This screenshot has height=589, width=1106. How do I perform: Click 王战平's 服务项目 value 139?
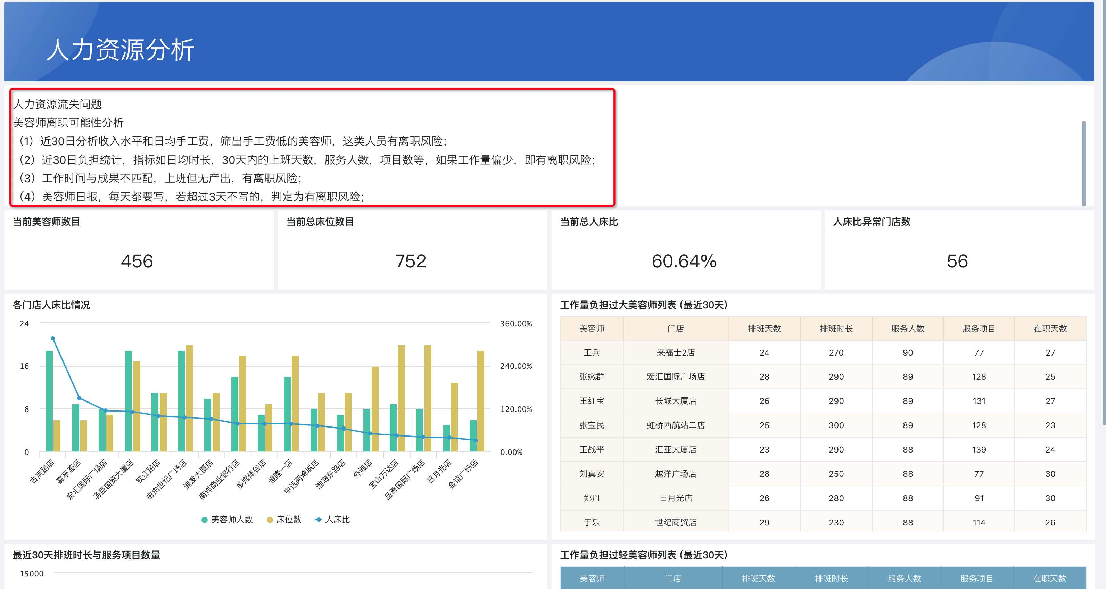pos(979,449)
